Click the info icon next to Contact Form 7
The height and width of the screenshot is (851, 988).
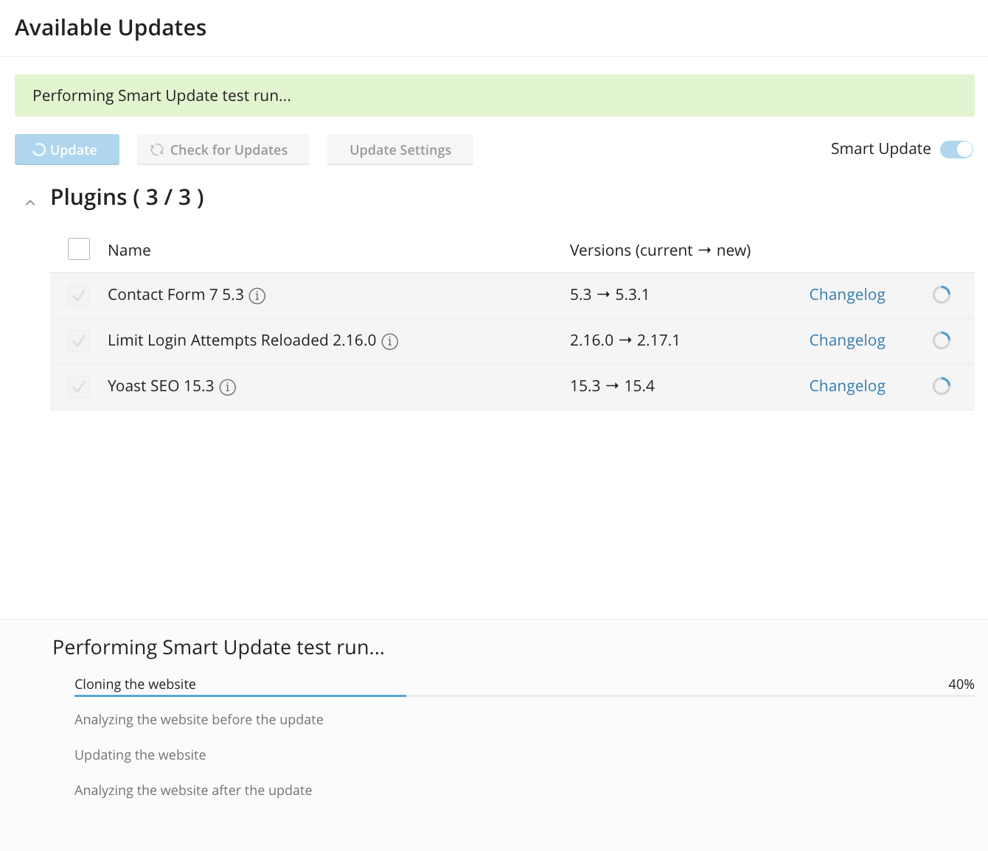257,295
